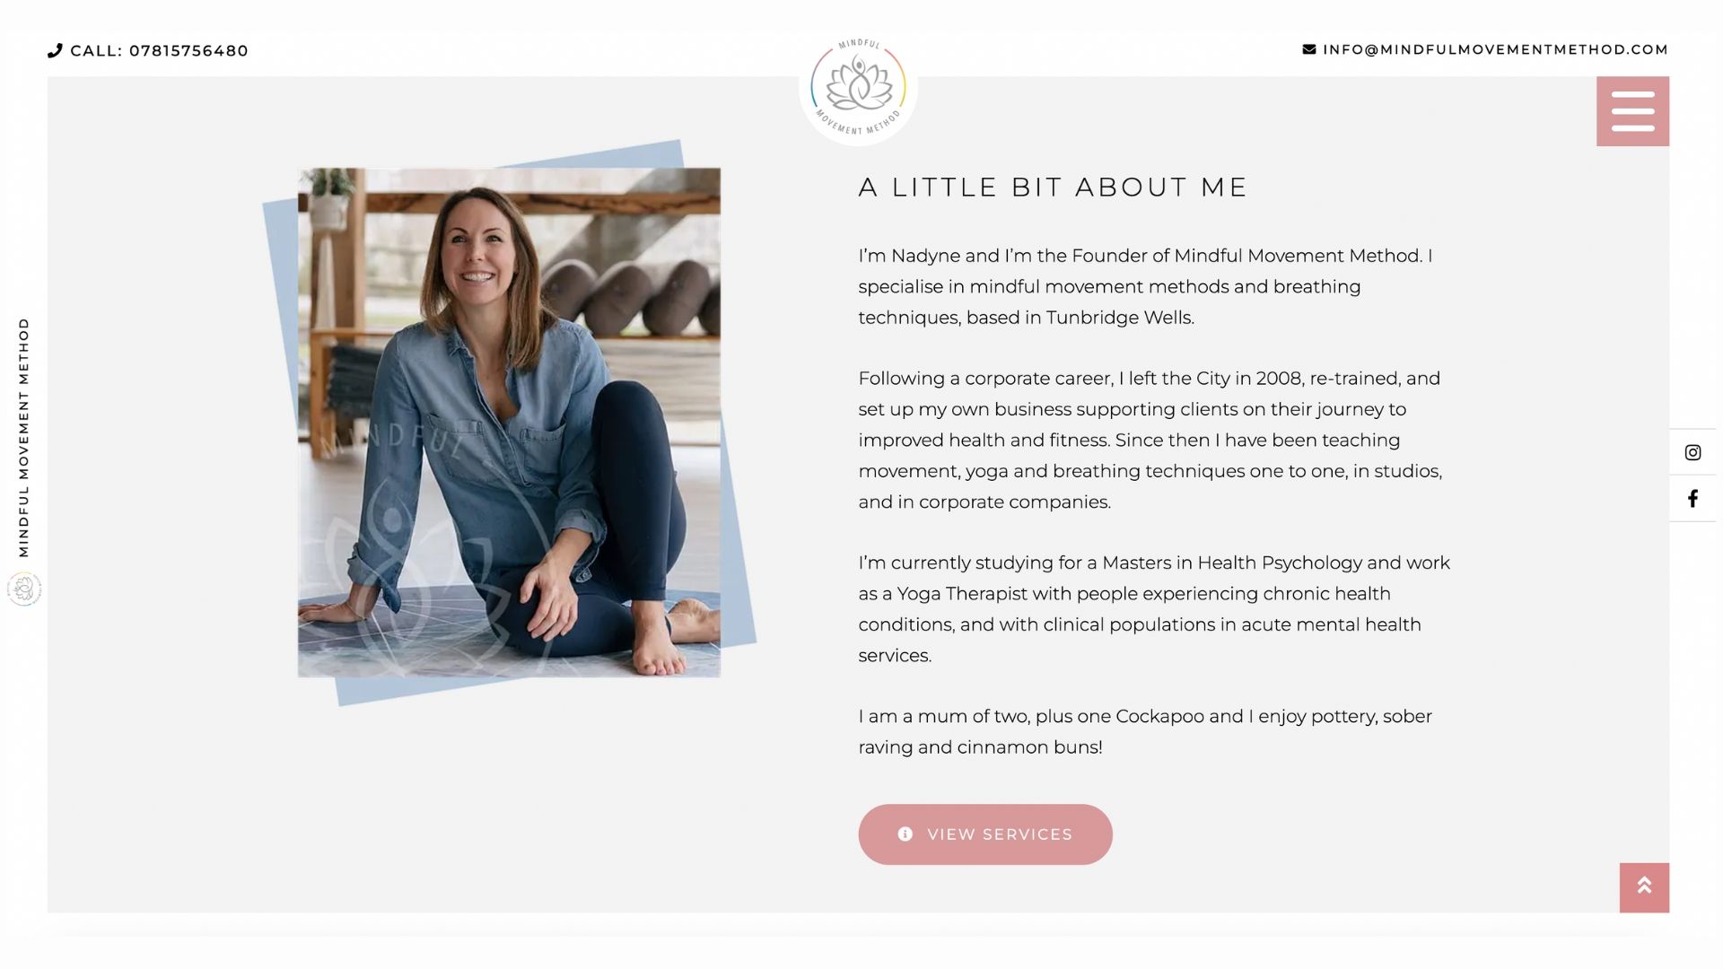Click the small lotus logo in the left sidebar
Viewport: 1723px width, 969px height.
pyautogui.click(x=24, y=589)
